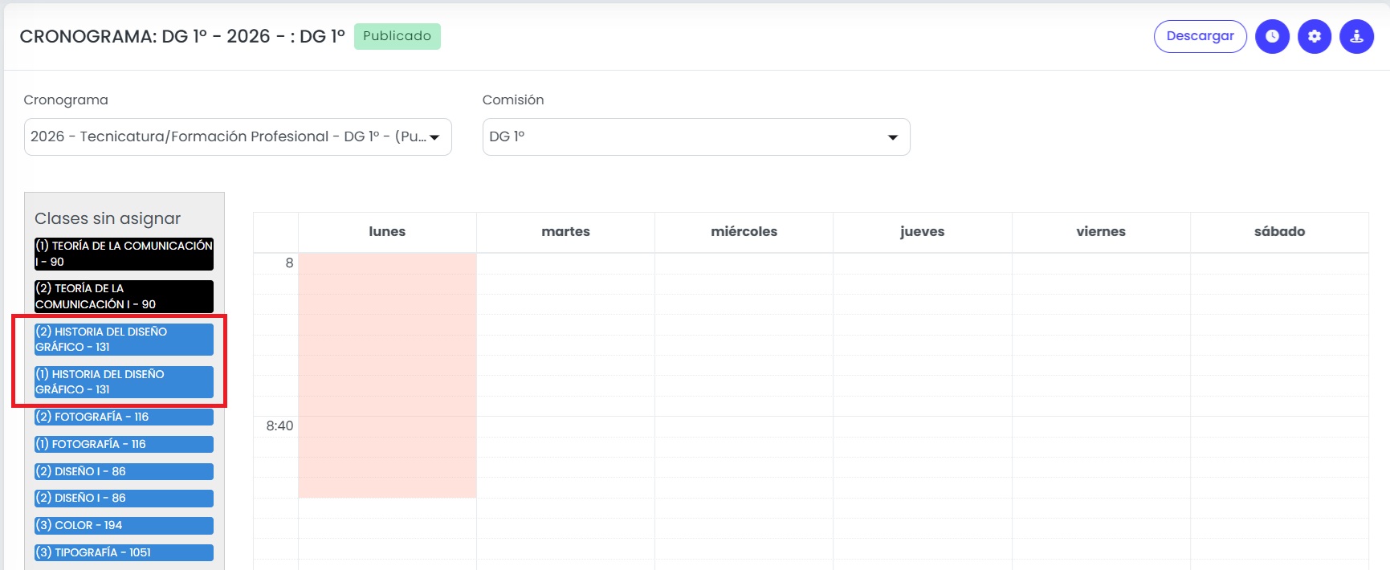Click the Publicado status badge
The image size is (1390, 570).
[x=397, y=36]
